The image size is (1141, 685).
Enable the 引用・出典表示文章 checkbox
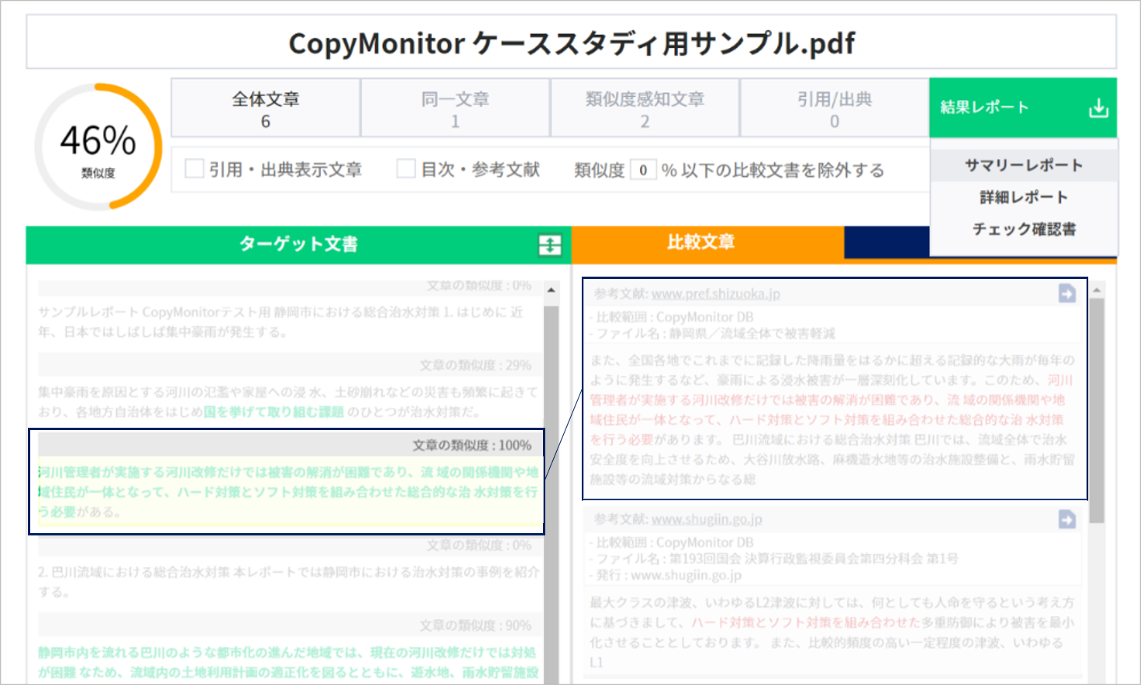coord(195,168)
